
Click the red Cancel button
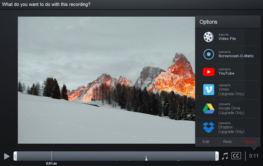click(249, 142)
